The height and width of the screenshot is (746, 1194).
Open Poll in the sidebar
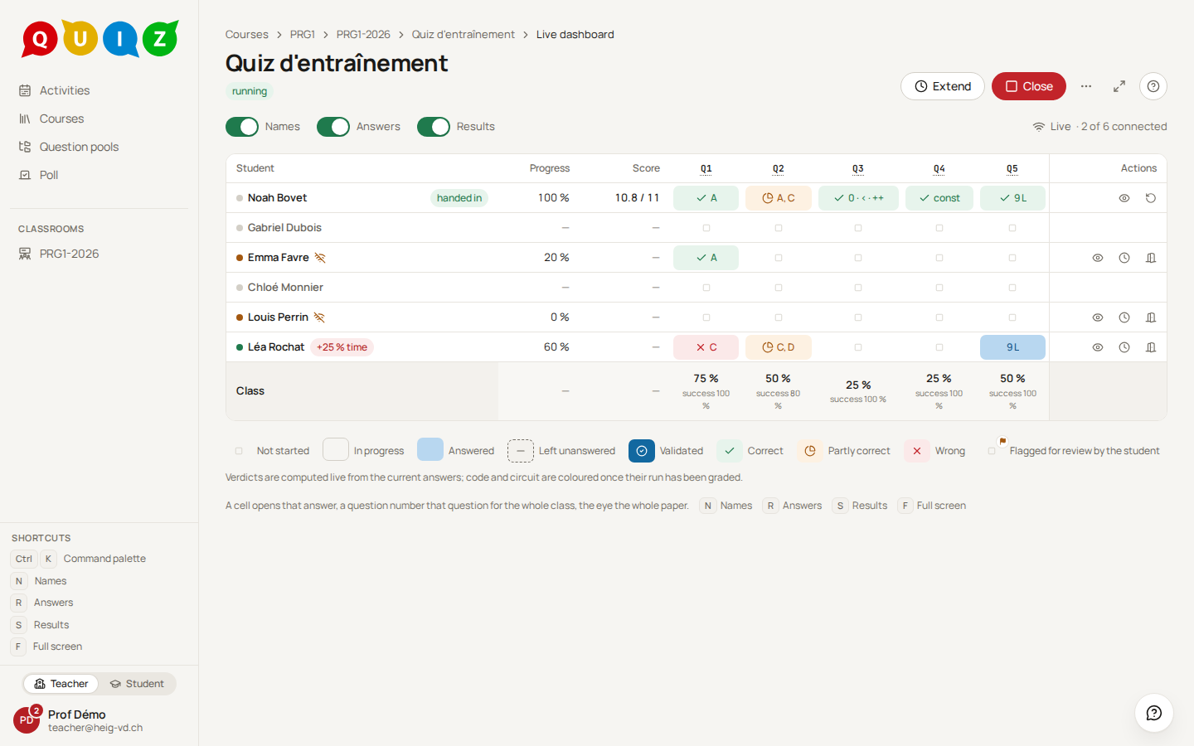point(99,175)
